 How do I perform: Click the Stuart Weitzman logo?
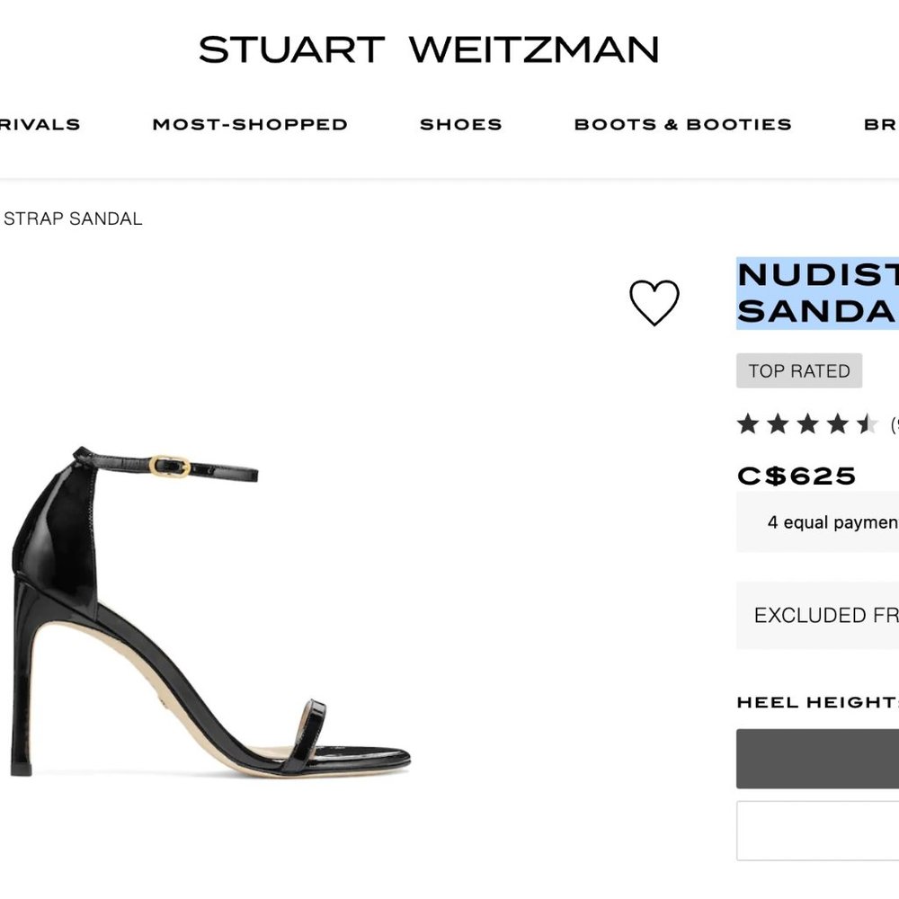point(432,49)
